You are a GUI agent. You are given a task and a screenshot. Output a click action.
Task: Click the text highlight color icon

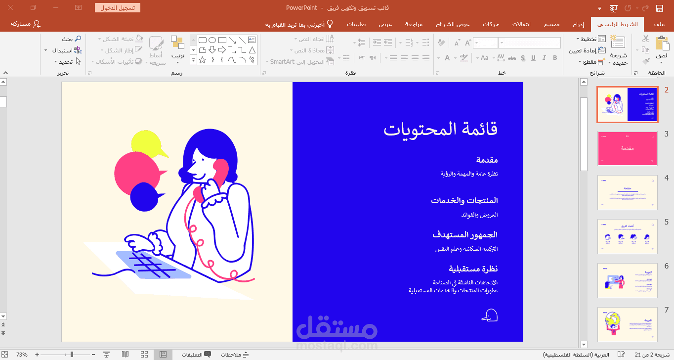click(x=463, y=58)
